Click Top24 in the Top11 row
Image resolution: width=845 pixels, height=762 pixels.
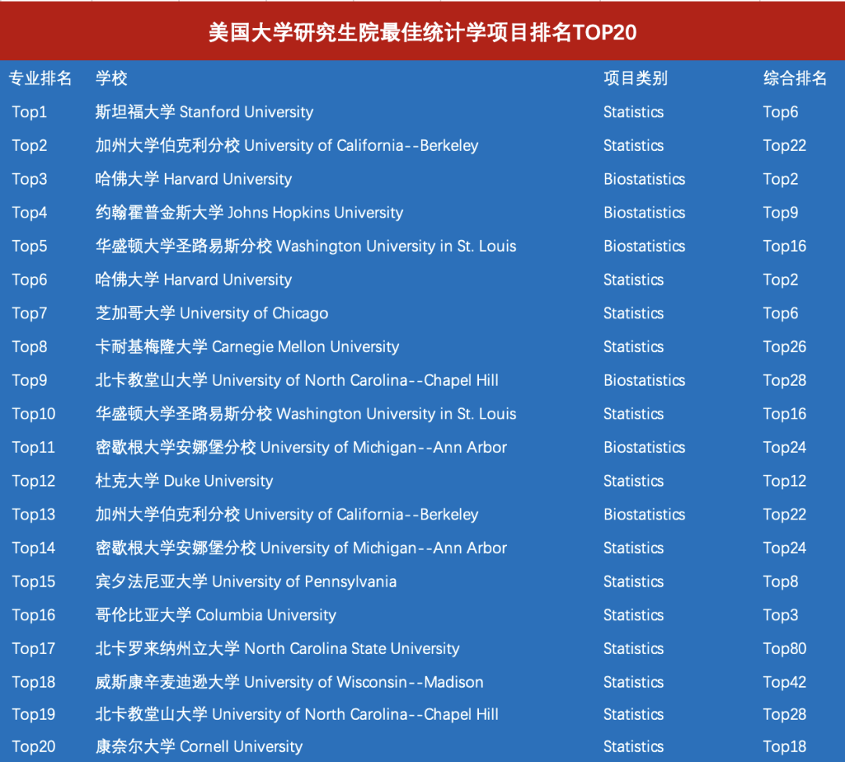click(785, 447)
